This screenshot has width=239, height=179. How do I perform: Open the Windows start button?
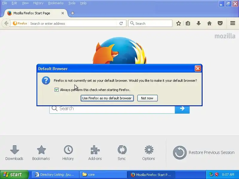tap(14, 175)
